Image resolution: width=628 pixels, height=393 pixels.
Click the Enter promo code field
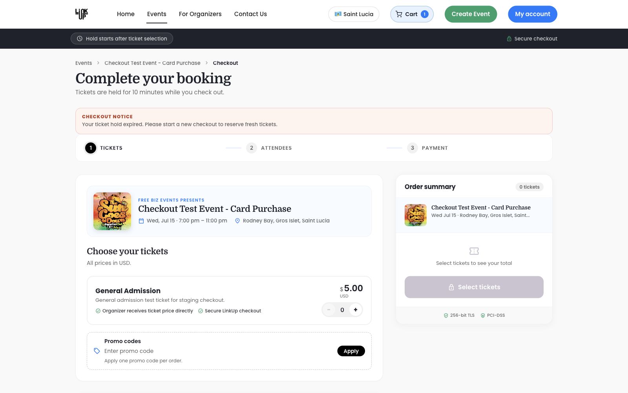click(218, 351)
